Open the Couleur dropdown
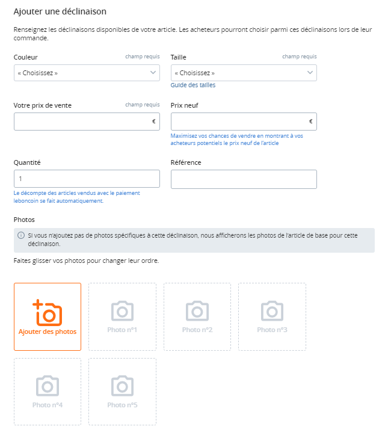The image size is (385, 438). click(x=87, y=73)
